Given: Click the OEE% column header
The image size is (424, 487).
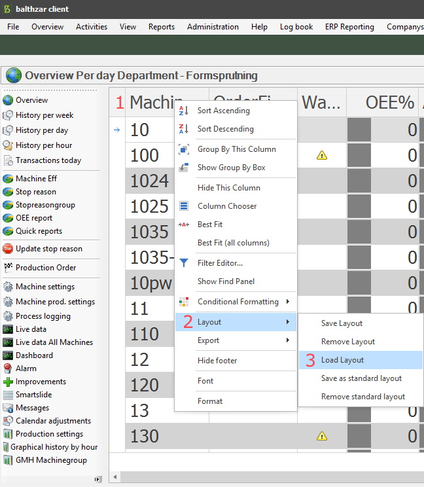Looking at the screenshot, I should [x=390, y=103].
